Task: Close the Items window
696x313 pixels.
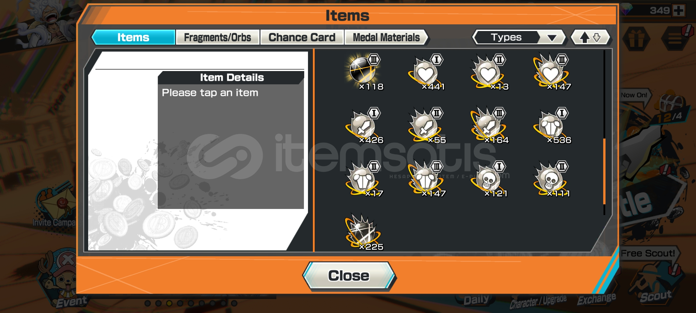Action: (x=349, y=276)
